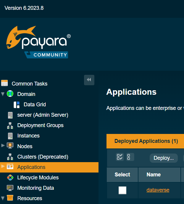Screen dimensions: 184x204
Task: Collapse the Domain tree node
Action: [x=3, y=94]
